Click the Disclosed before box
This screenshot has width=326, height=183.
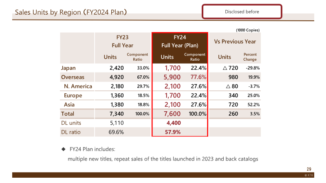[242, 12]
